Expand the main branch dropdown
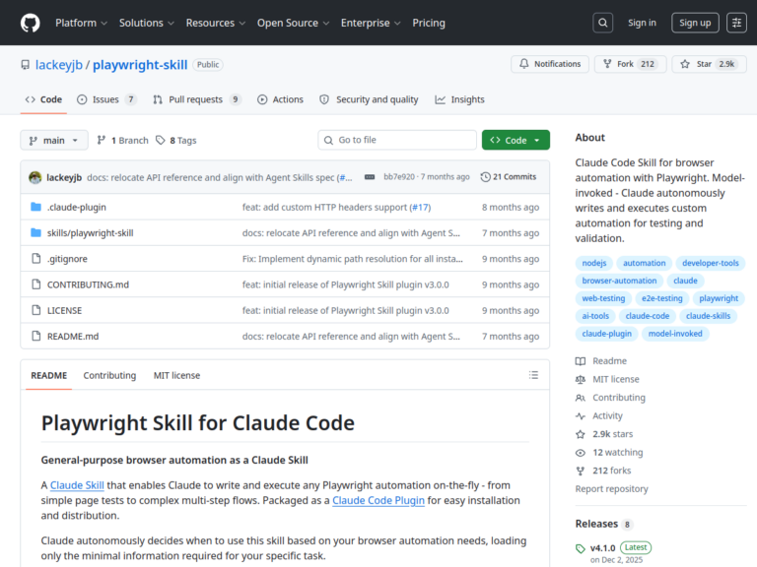This screenshot has width=757, height=567. pyautogui.click(x=54, y=141)
